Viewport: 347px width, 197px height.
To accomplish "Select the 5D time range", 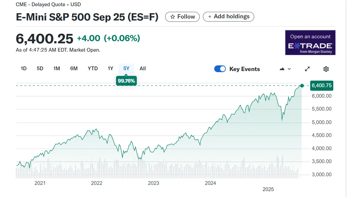I will click(x=40, y=69).
